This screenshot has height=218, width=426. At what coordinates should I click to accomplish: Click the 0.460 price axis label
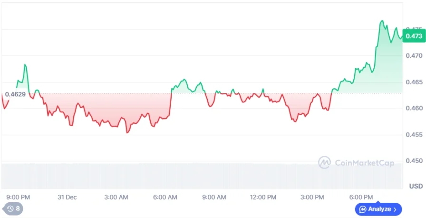tap(414, 108)
